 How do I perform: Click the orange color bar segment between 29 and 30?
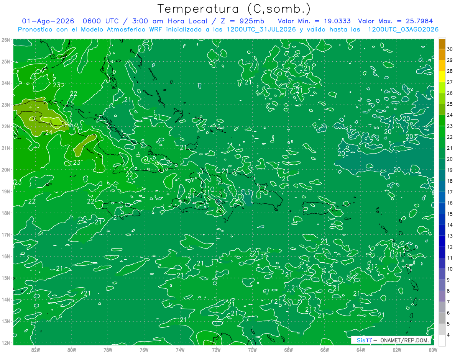[x=442, y=55]
